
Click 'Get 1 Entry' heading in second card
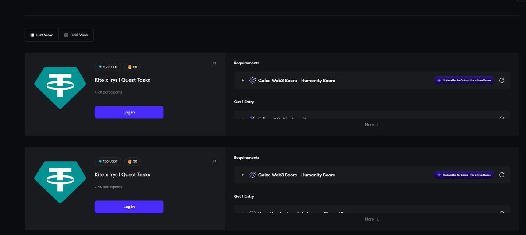pyautogui.click(x=244, y=196)
